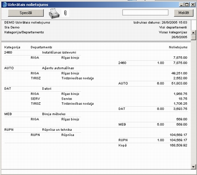Image resolution: width=197 pixels, height=175 pixels.
Task: Open the Speciāli button
Action: click(26, 13)
